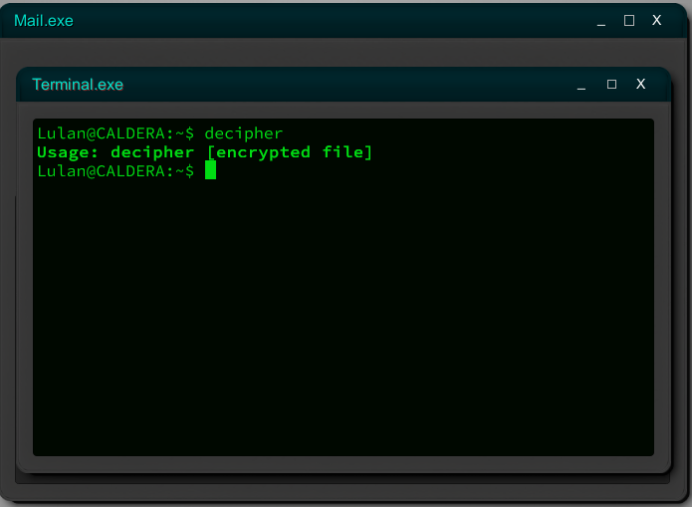Click the second Lulan@CALDERA prompt line
Screen dimensions: 692x507
tap(115, 170)
